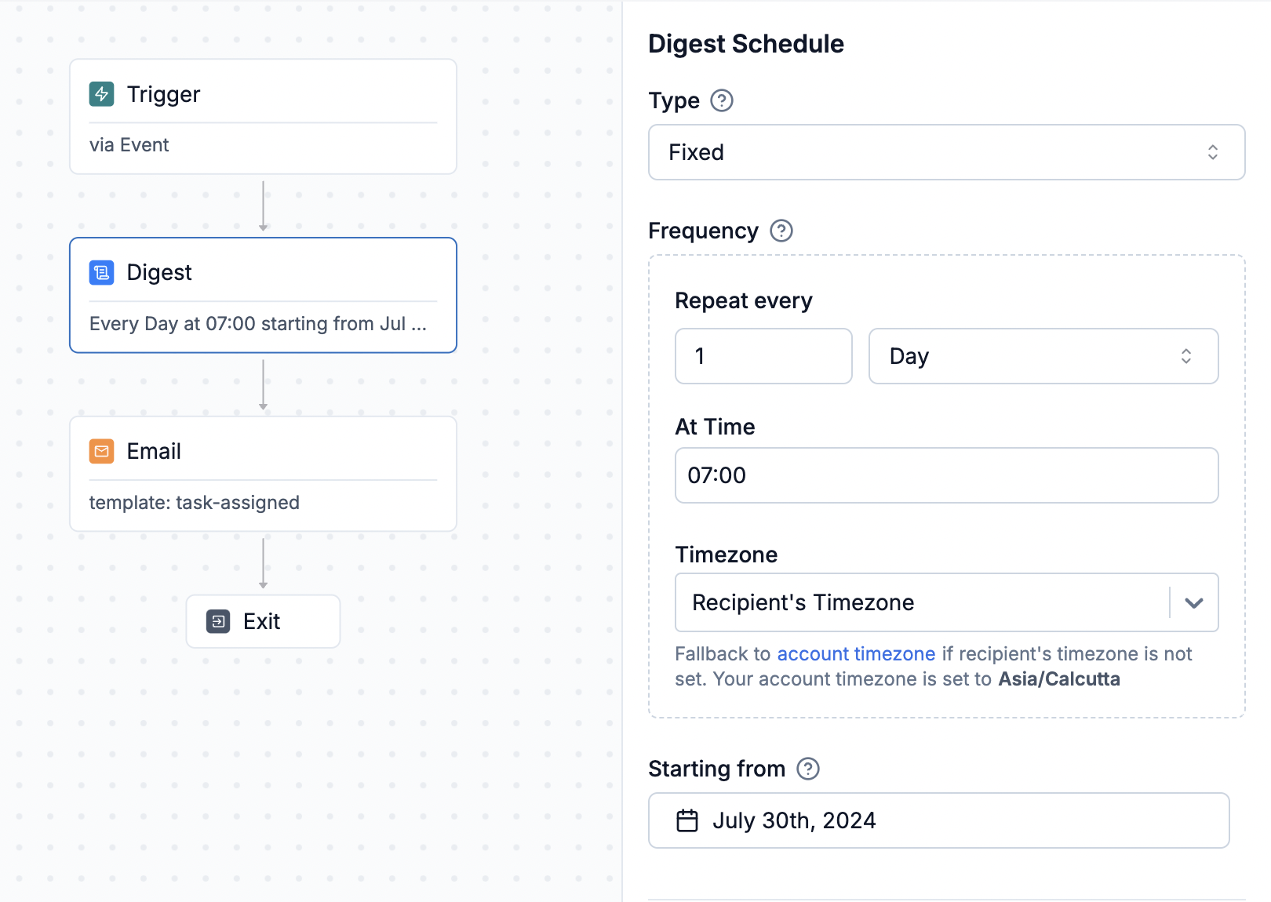The width and height of the screenshot is (1271, 902).
Task: Select the Digest workflow step card
Action: (263, 295)
